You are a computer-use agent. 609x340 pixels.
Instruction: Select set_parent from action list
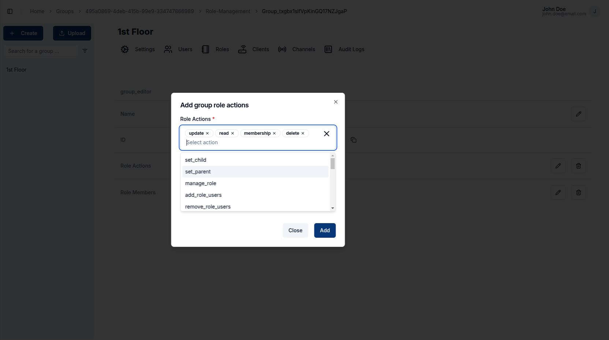[255, 172]
